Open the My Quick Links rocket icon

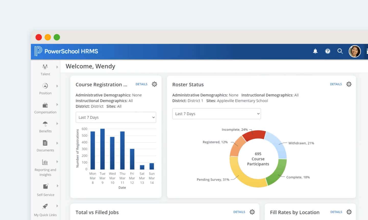coord(45,206)
